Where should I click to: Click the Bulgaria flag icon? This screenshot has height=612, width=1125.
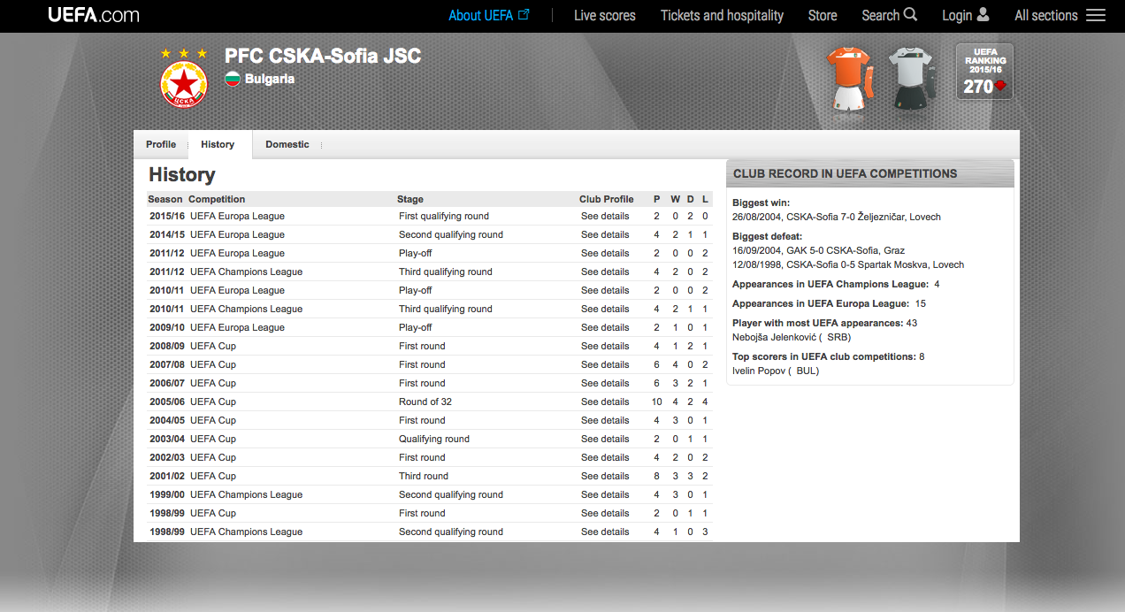tap(233, 79)
